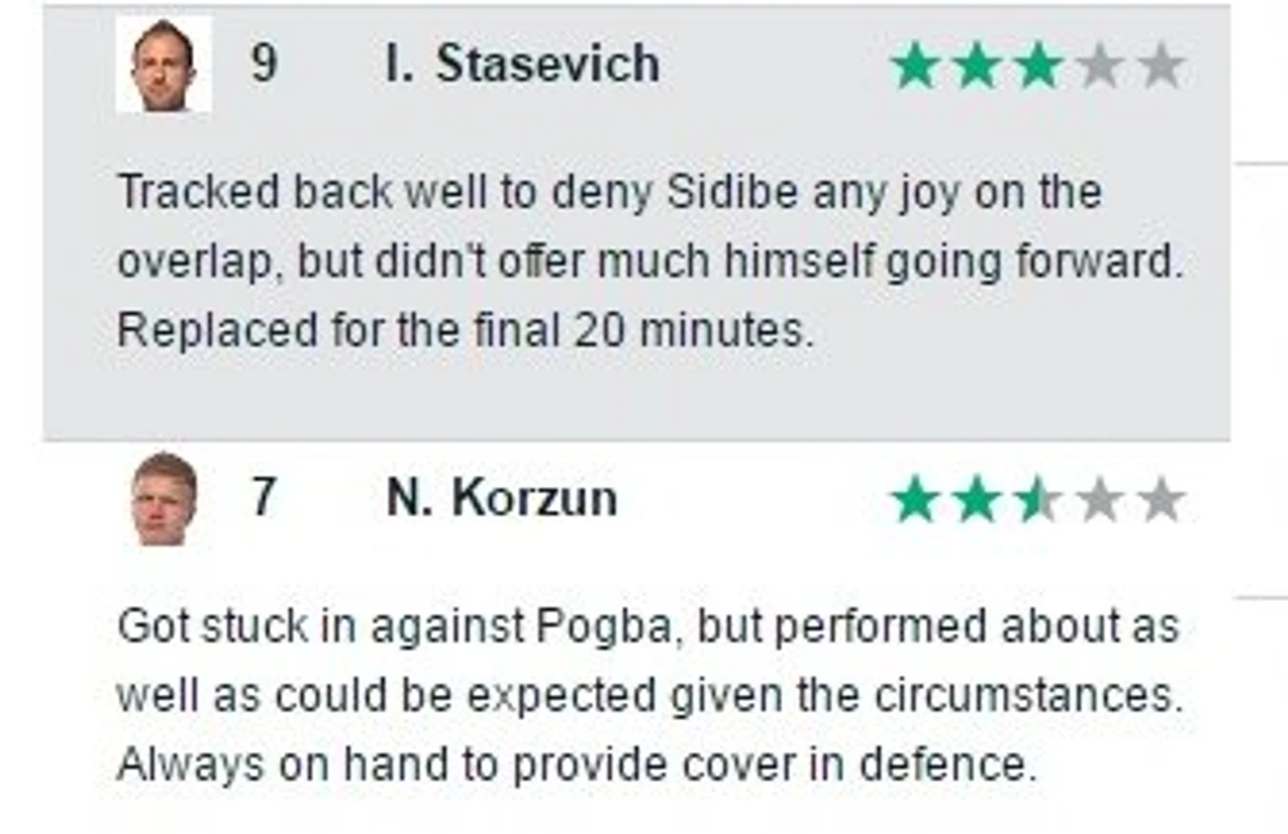Screen dimensions: 1288x834
Task: Click Stasevich's first rating star
Action: point(915,66)
